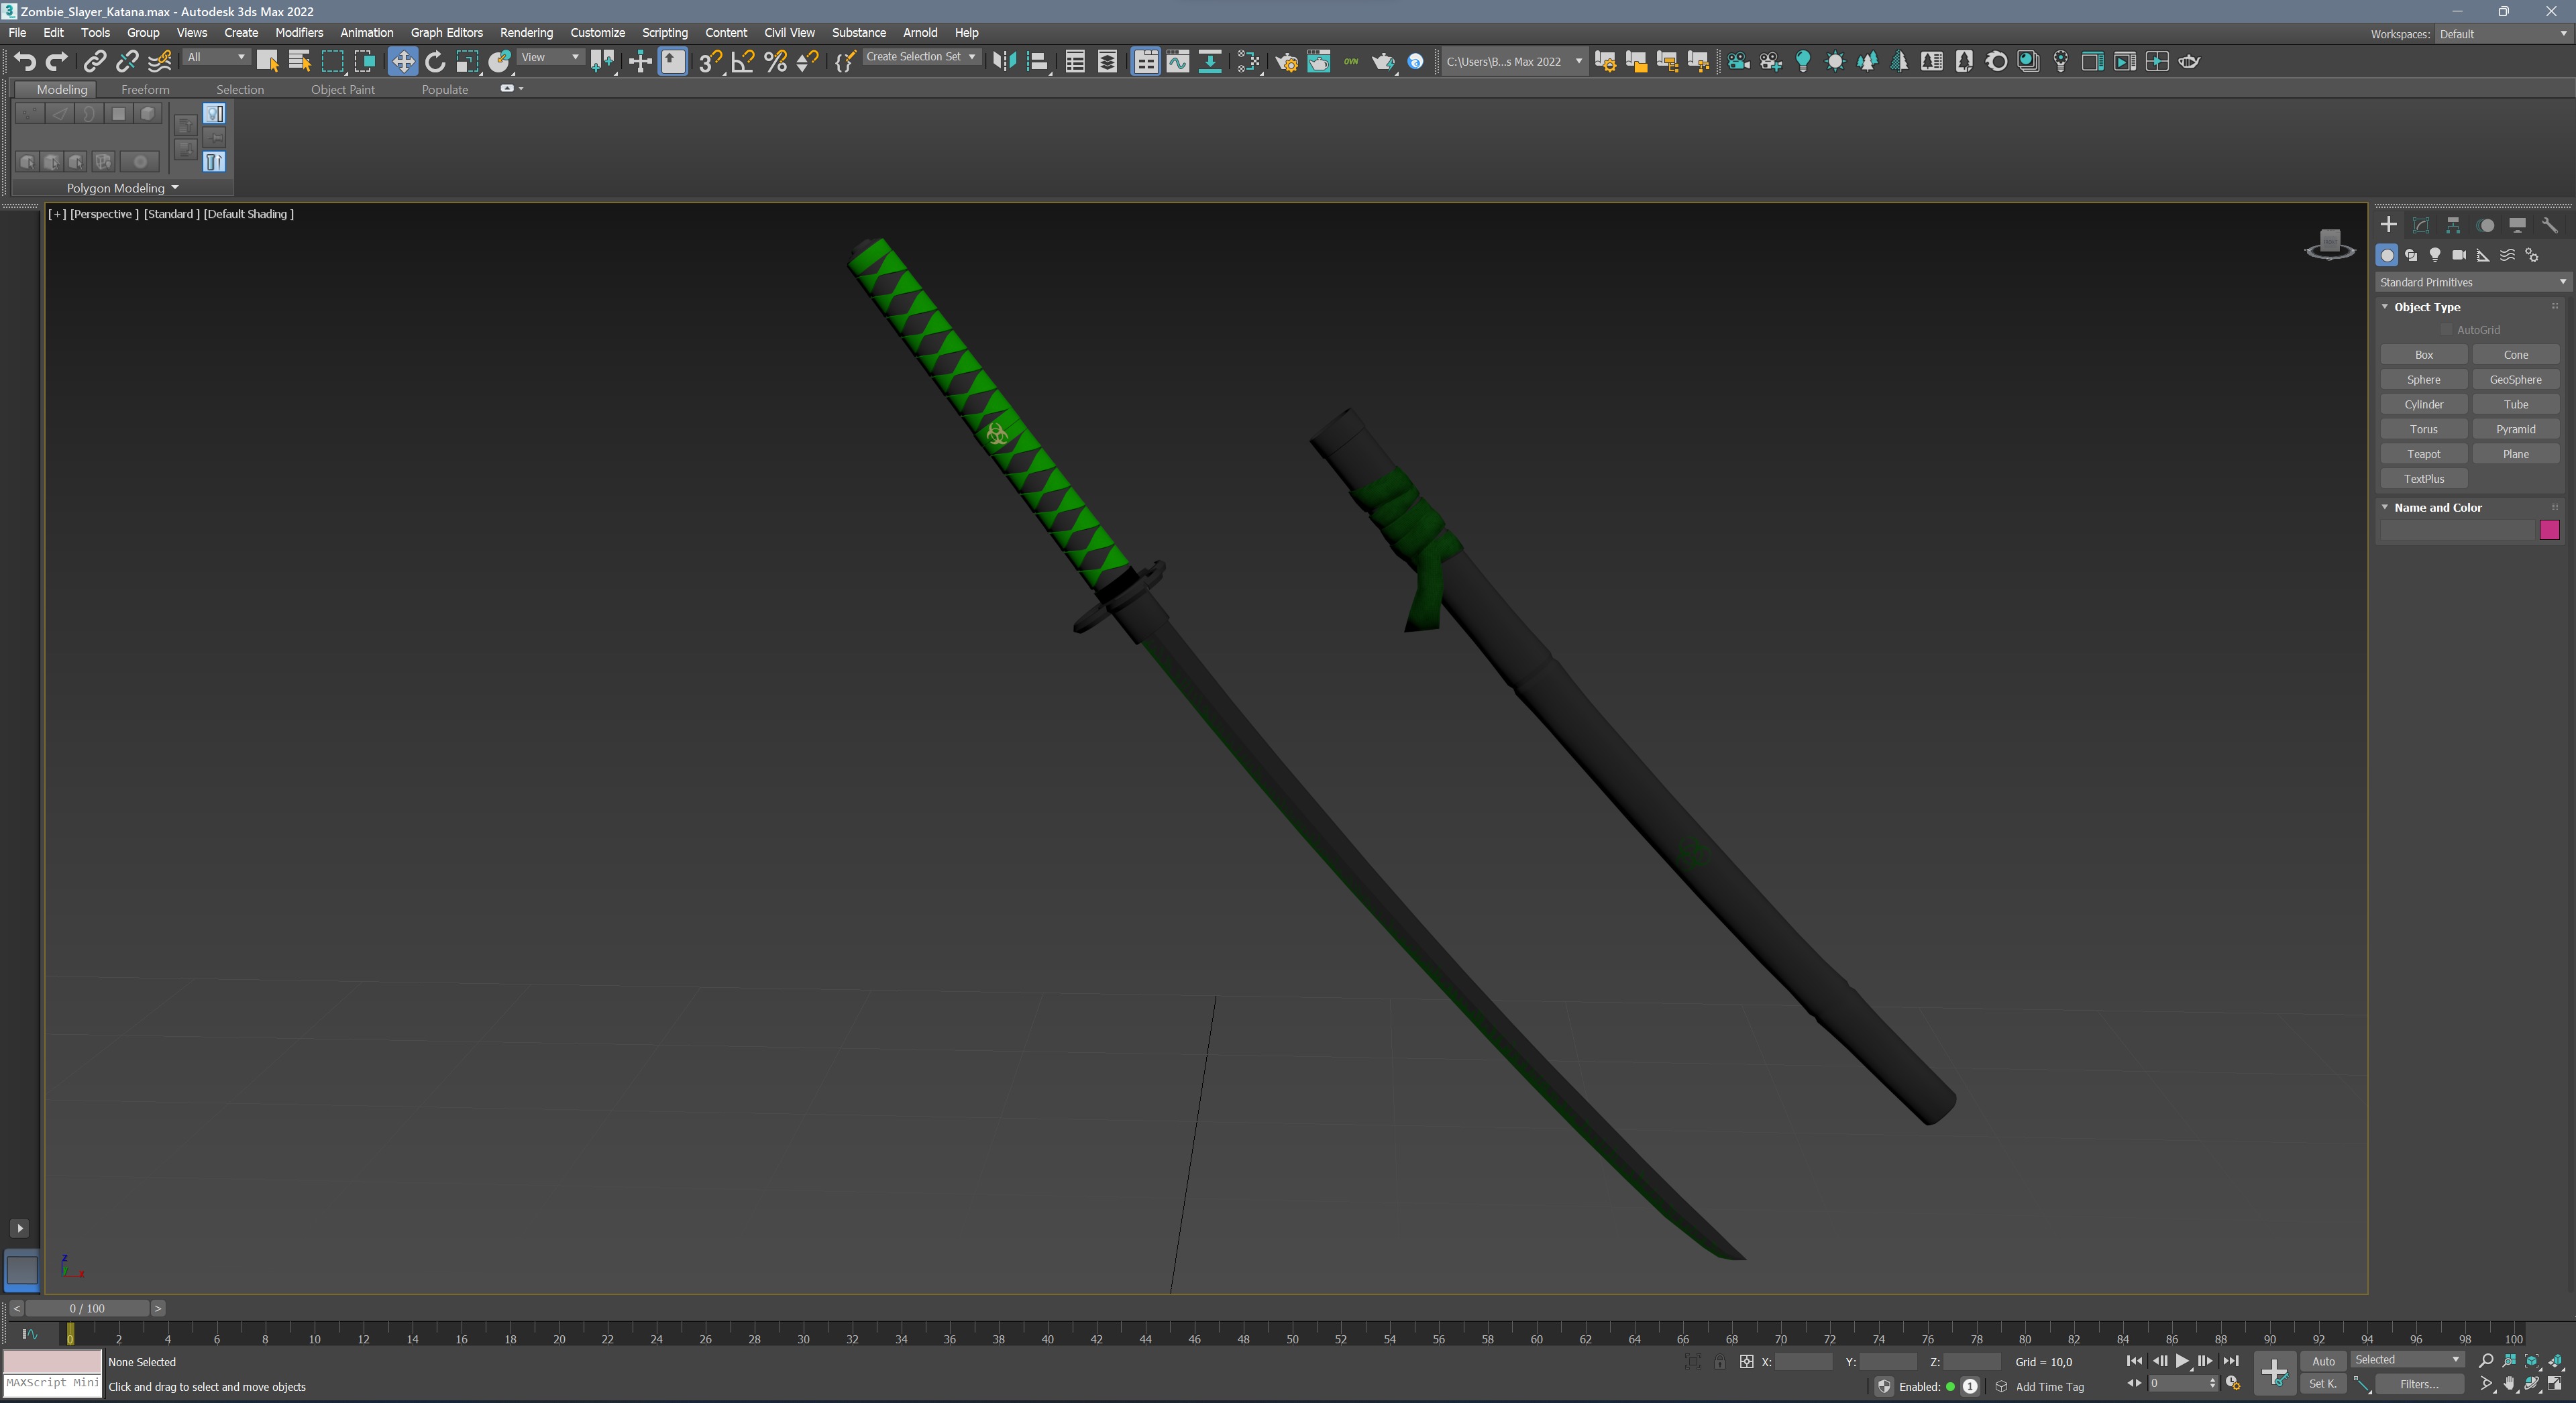Toggle the 3D Snaps button
The width and height of the screenshot is (2576, 1403).
(x=710, y=62)
